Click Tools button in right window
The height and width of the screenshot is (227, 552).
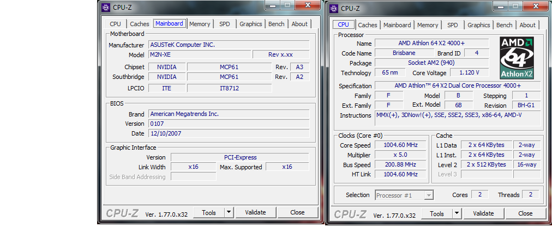pyautogui.click(x=437, y=213)
